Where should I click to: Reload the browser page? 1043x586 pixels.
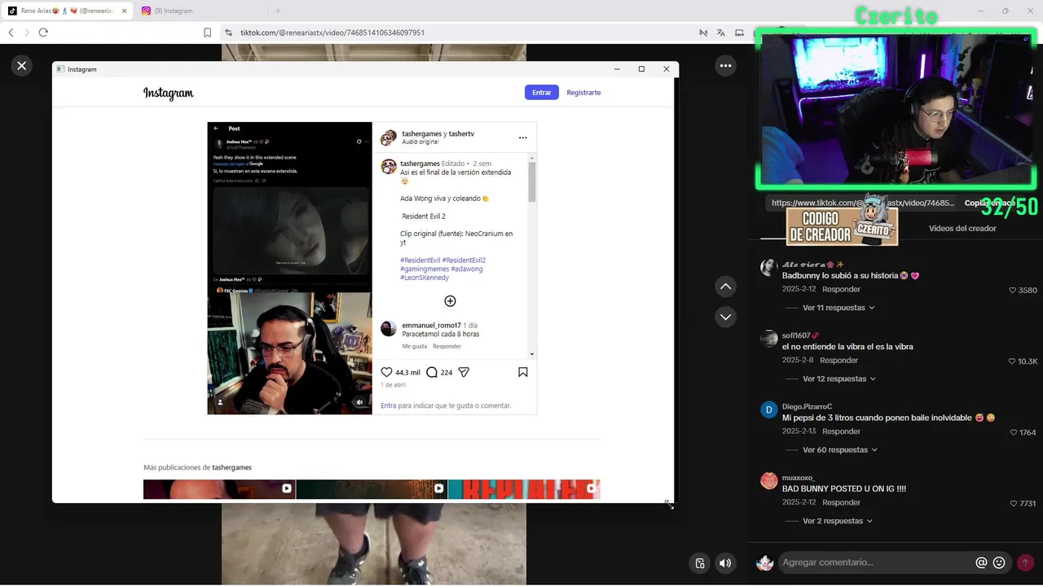click(x=43, y=33)
